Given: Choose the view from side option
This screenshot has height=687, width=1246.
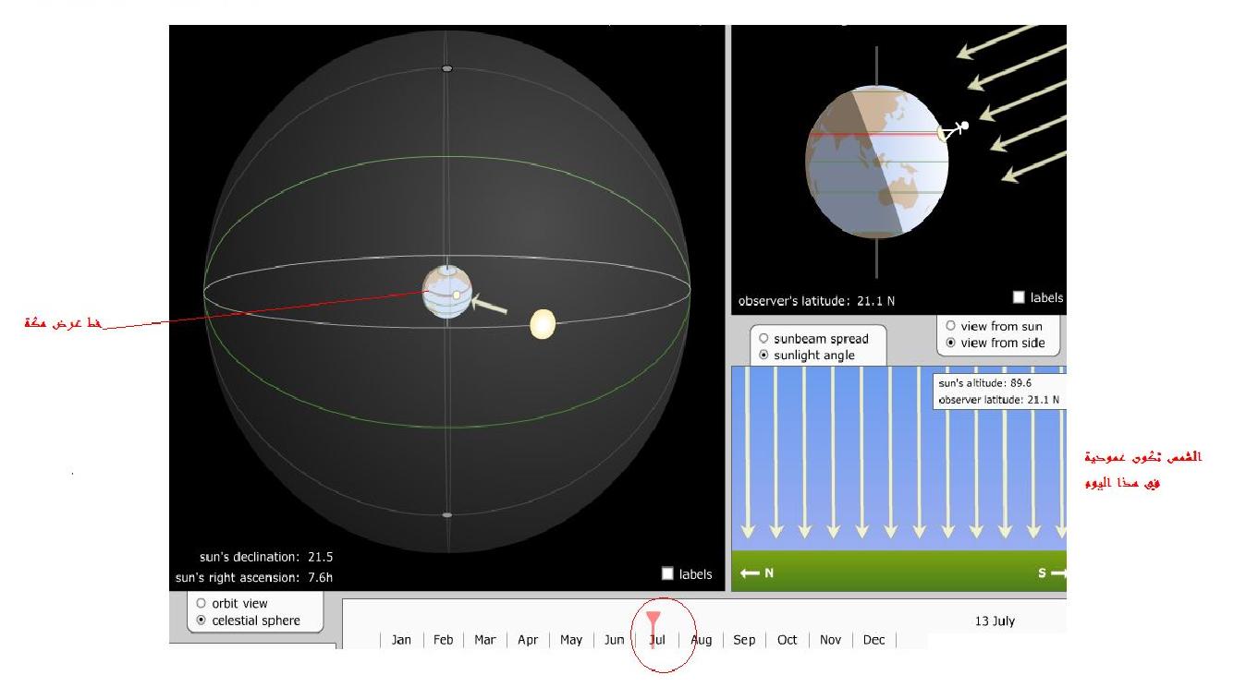Looking at the screenshot, I should point(950,343).
